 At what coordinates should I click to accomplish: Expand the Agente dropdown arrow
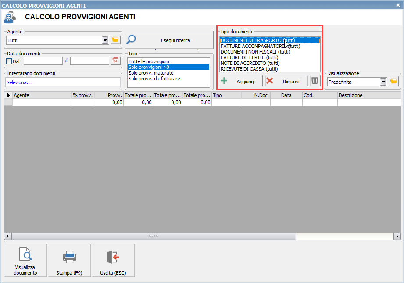point(105,40)
